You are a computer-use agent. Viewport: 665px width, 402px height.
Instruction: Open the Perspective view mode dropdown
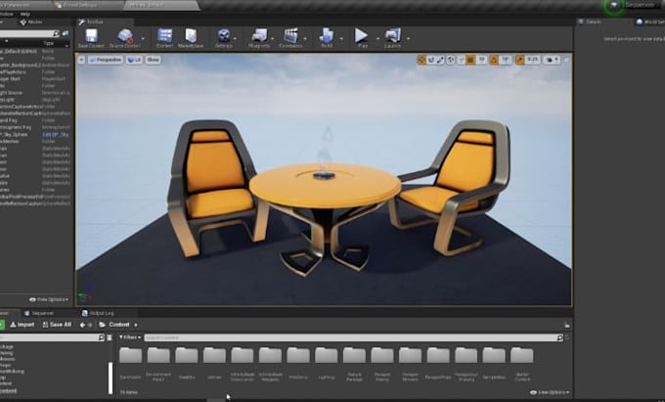[106, 60]
